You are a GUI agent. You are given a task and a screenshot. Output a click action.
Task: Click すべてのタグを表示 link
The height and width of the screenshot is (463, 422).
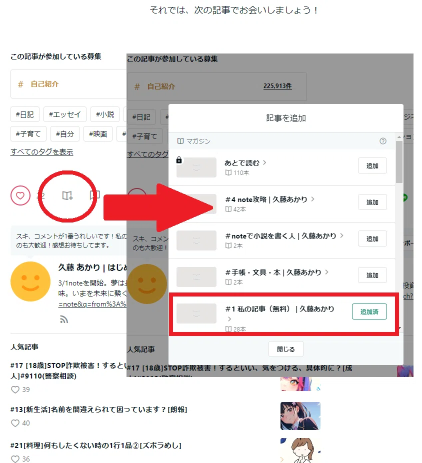point(41,152)
